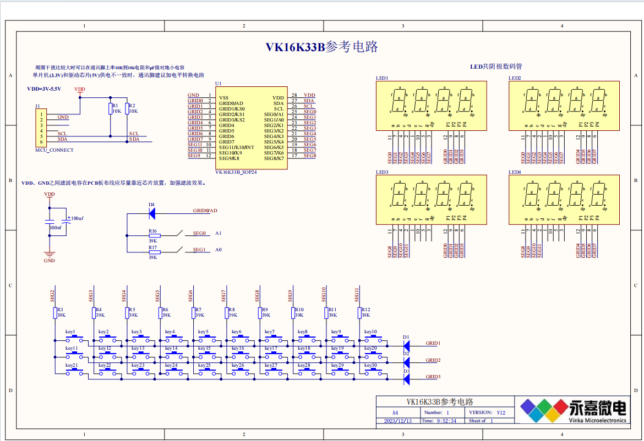
Task: Click the SEG2 net label above R3
Action: click(53, 296)
